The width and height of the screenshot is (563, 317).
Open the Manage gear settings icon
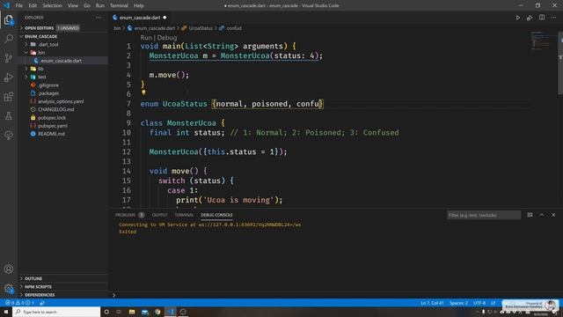pos(9,288)
